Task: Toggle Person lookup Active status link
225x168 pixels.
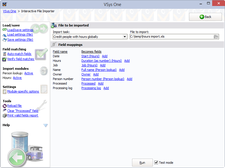Action: pos(29,73)
